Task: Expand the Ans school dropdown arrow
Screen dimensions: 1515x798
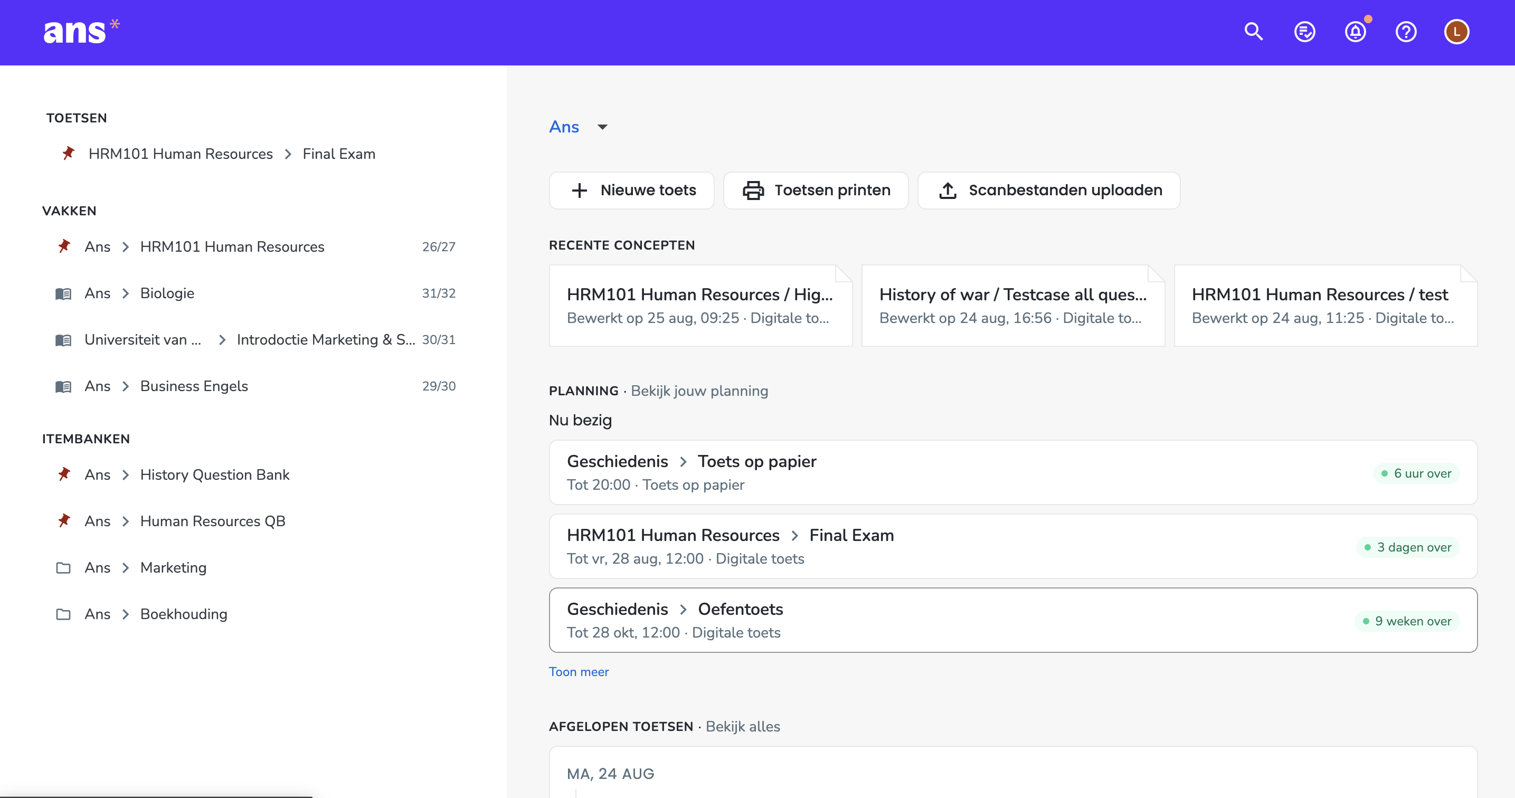Action: [602, 127]
